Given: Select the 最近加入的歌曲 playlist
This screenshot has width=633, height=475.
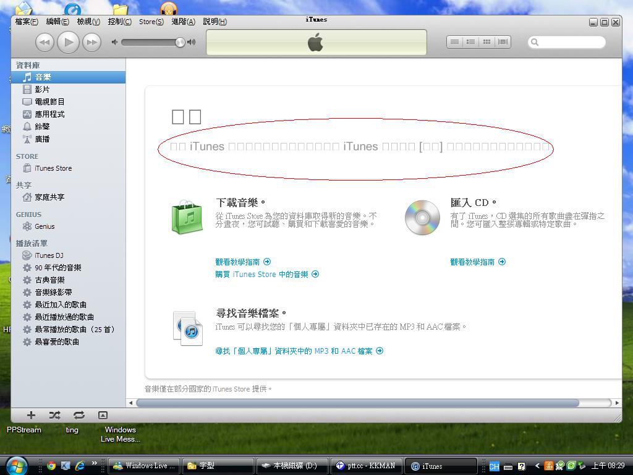Looking at the screenshot, I should (68, 304).
